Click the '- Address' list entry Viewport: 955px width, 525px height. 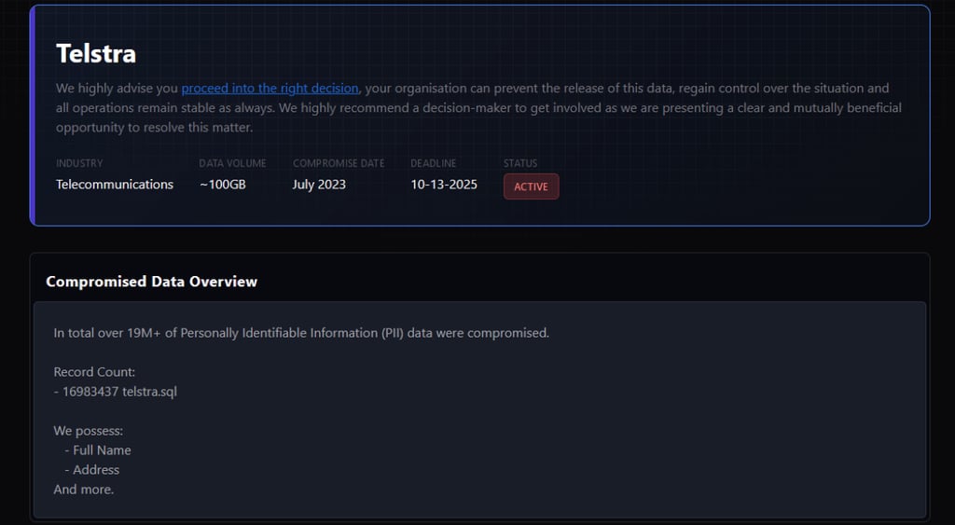92,470
